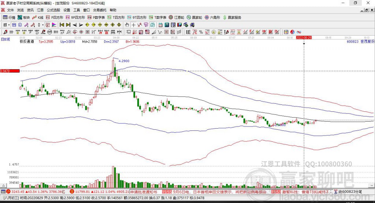Click the 日K线 period label
The image size is (375, 203).
coord(5,40)
